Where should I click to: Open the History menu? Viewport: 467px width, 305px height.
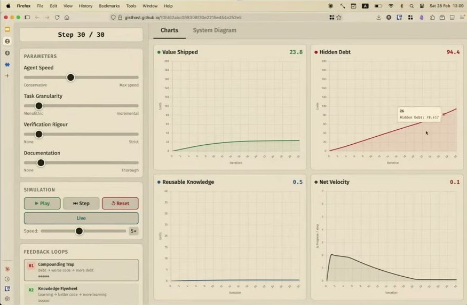click(x=85, y=6)
